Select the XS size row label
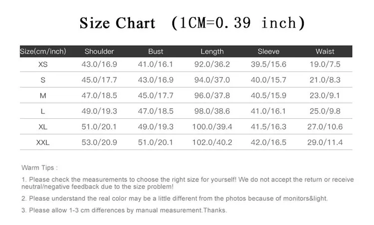374x225 pixels. coord(43,65)
